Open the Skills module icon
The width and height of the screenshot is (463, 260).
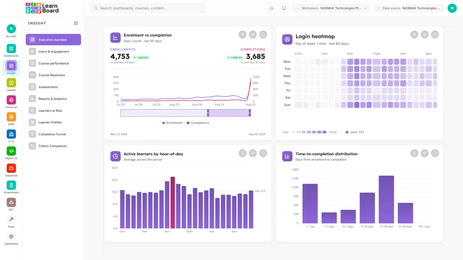(11, 117)
